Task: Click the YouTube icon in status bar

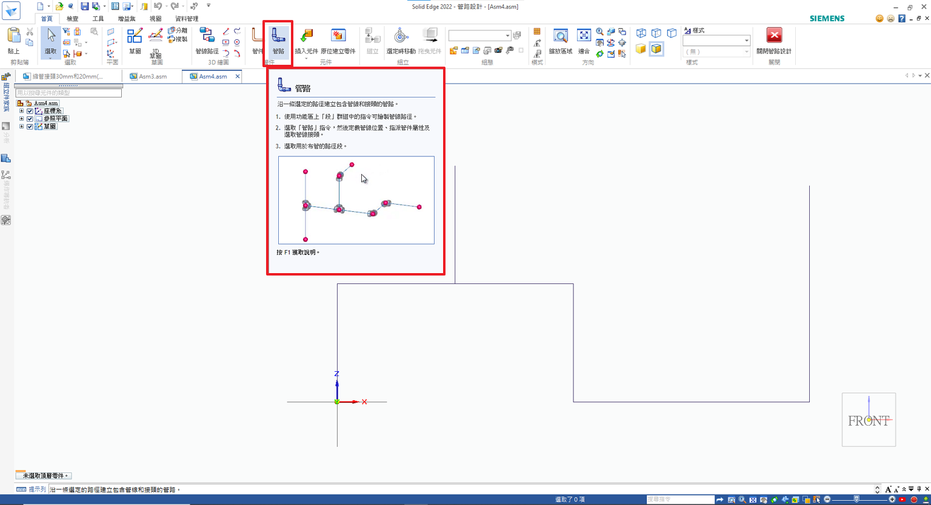Action: tap(903, 500)
